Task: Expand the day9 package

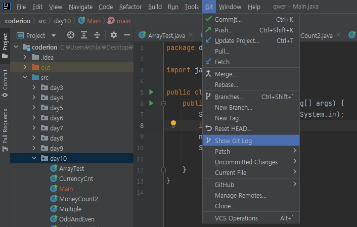Action: tap(34, 148)
